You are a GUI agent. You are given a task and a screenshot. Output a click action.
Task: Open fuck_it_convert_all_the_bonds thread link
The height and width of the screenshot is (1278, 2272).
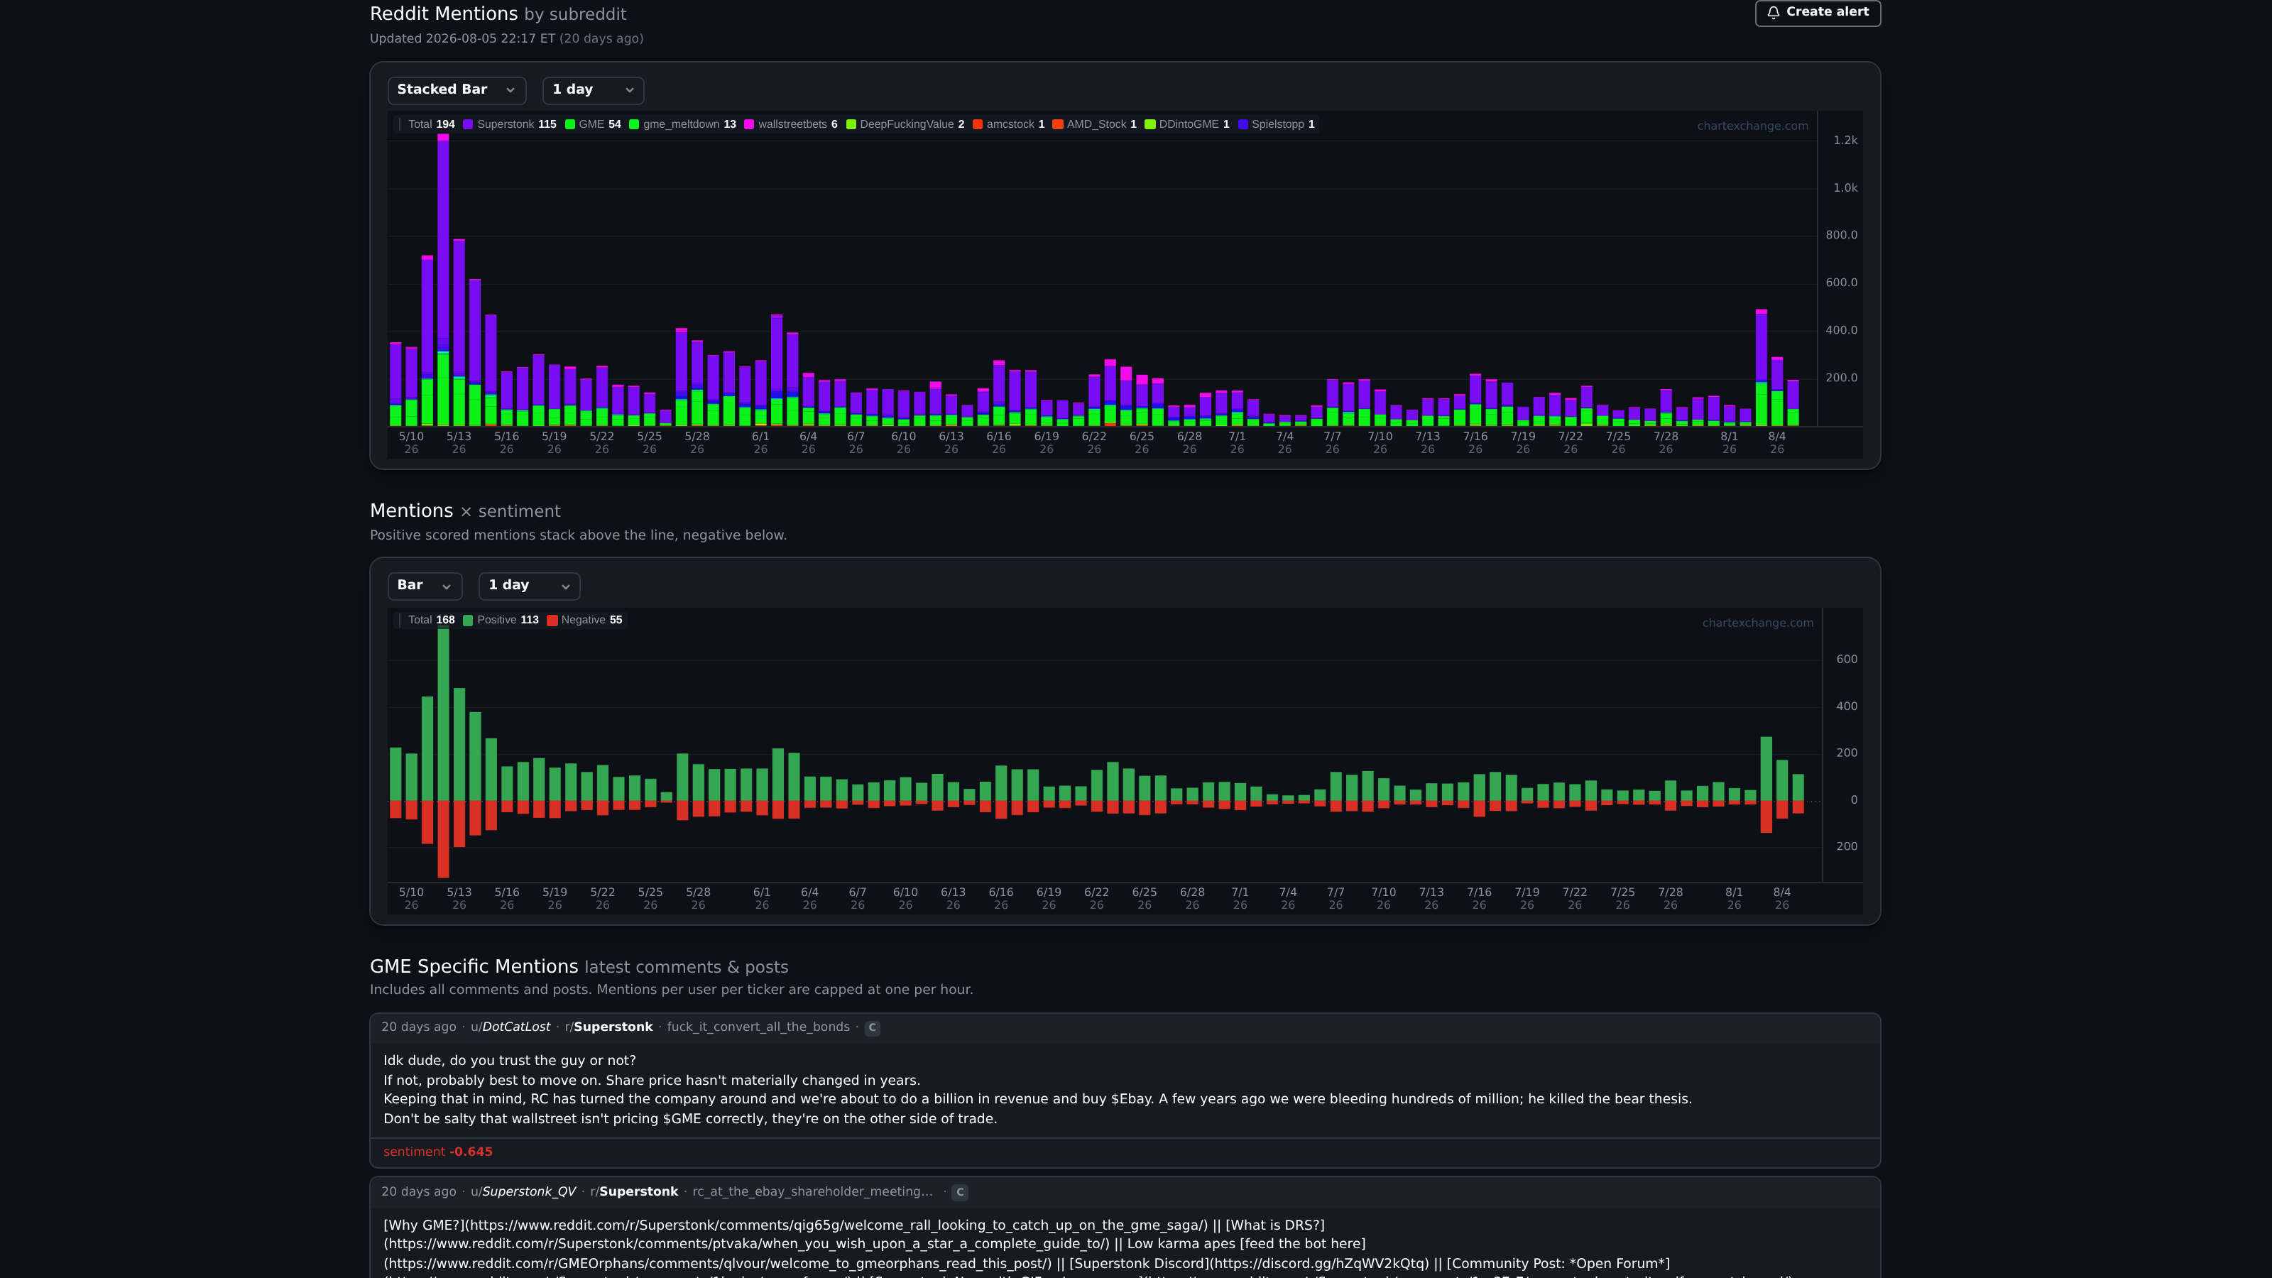[x=758, y=1027]
